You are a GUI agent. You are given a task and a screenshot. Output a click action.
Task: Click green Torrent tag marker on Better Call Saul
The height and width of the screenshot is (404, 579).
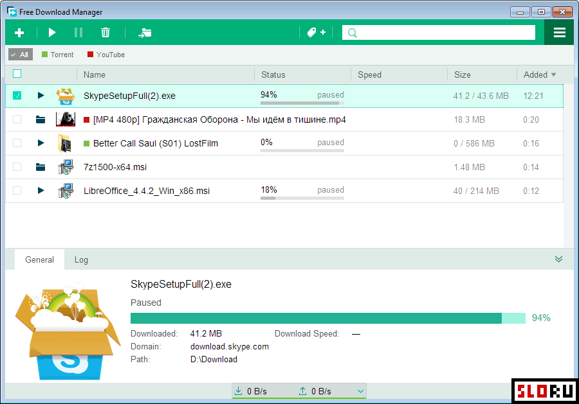[x=86, y=143]
